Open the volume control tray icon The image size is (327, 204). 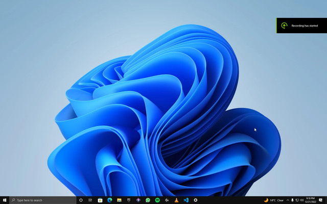pyautogui.click(x=302, y=200)
